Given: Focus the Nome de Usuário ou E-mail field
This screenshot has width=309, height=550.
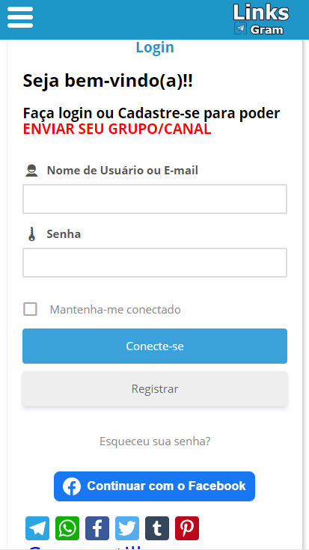Looking at the screenshot, I should point(155,199).
